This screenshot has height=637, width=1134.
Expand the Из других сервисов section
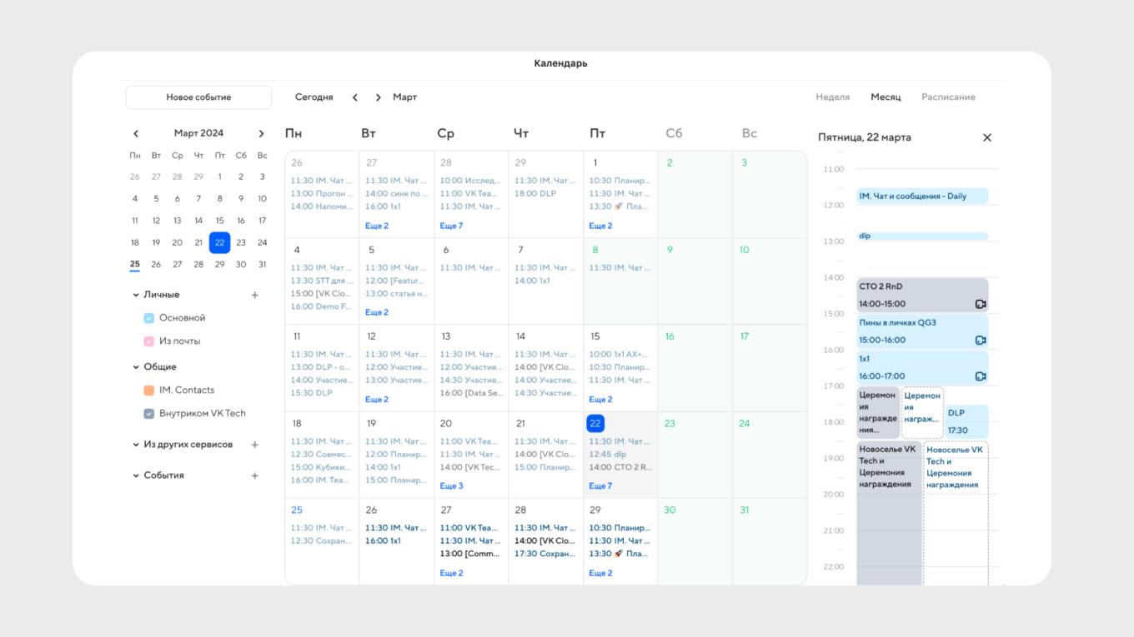[x=136, y=445]
